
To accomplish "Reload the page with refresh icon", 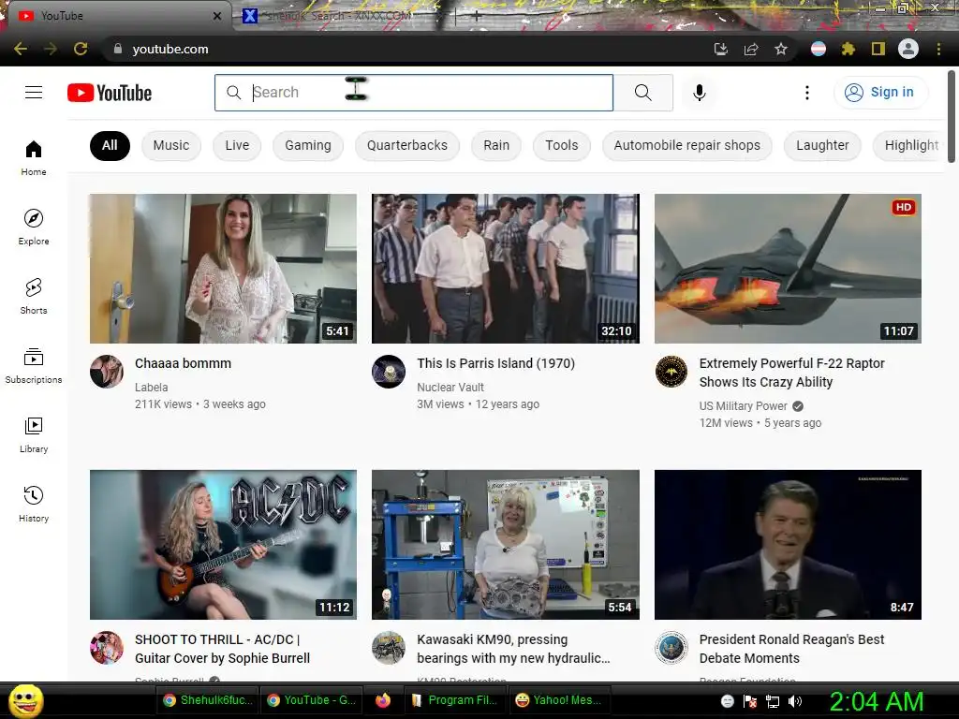I will (x=81, y=49).
